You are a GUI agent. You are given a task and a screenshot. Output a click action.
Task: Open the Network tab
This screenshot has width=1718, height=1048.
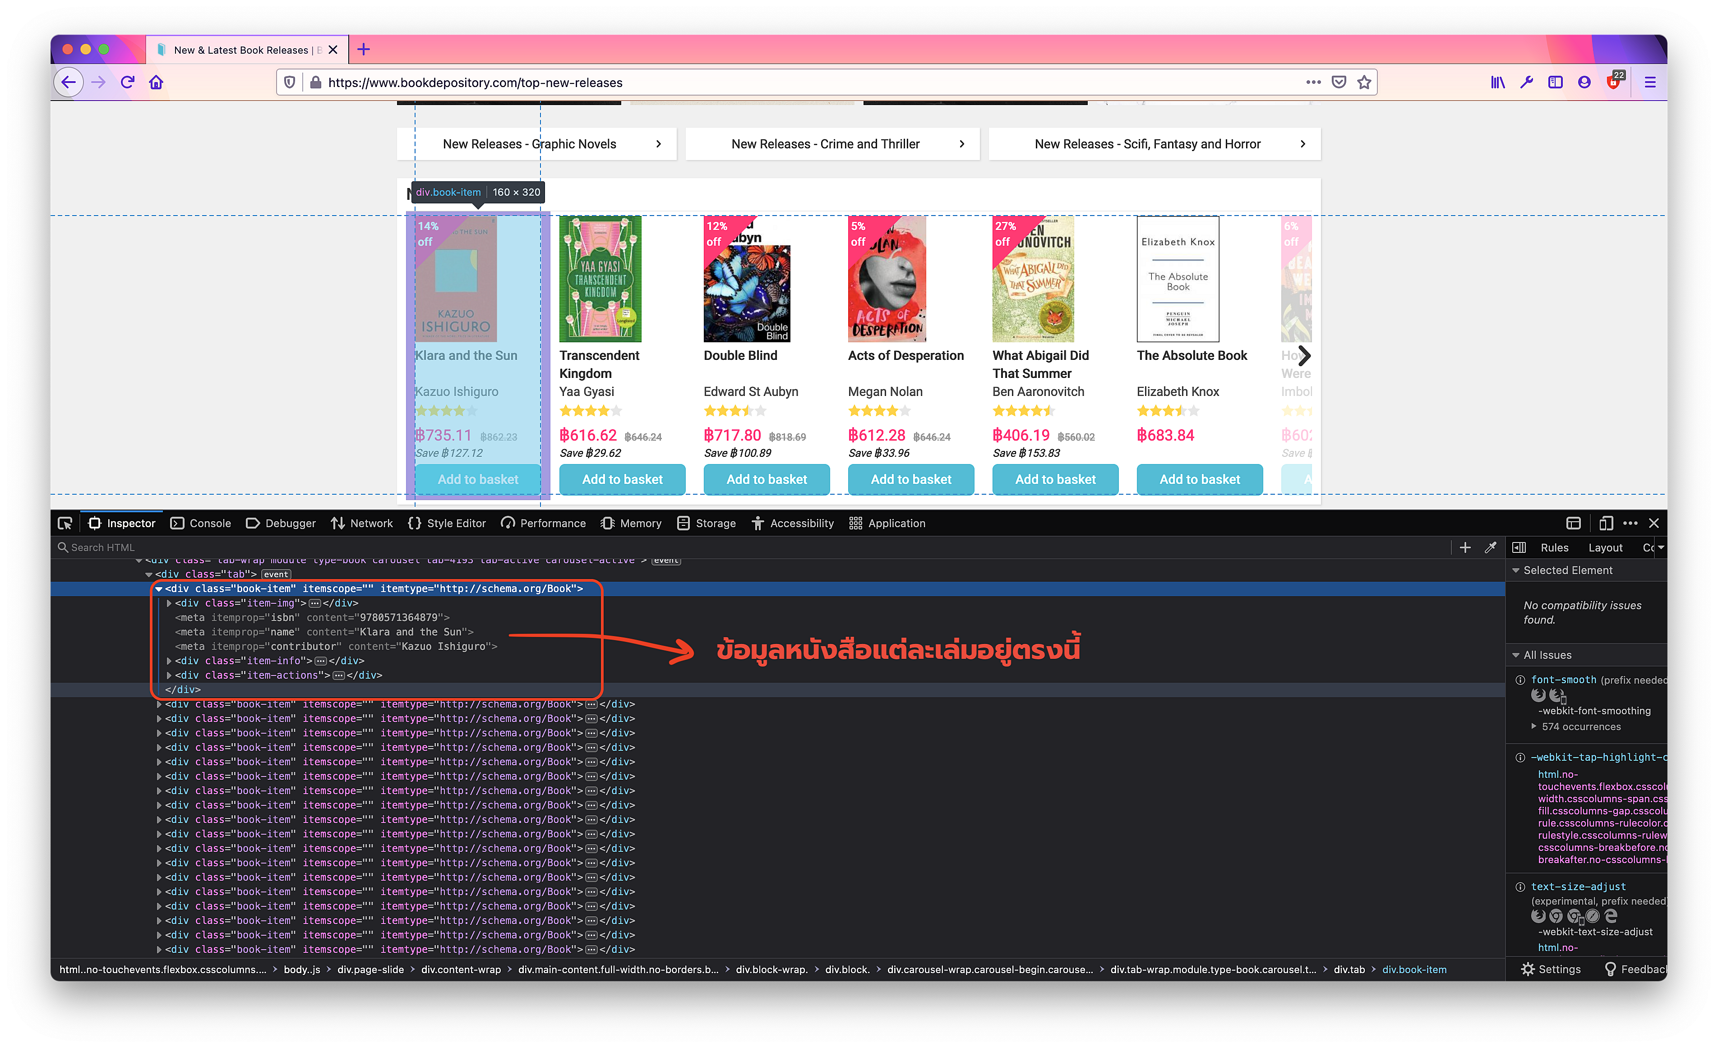pos(362,523)
